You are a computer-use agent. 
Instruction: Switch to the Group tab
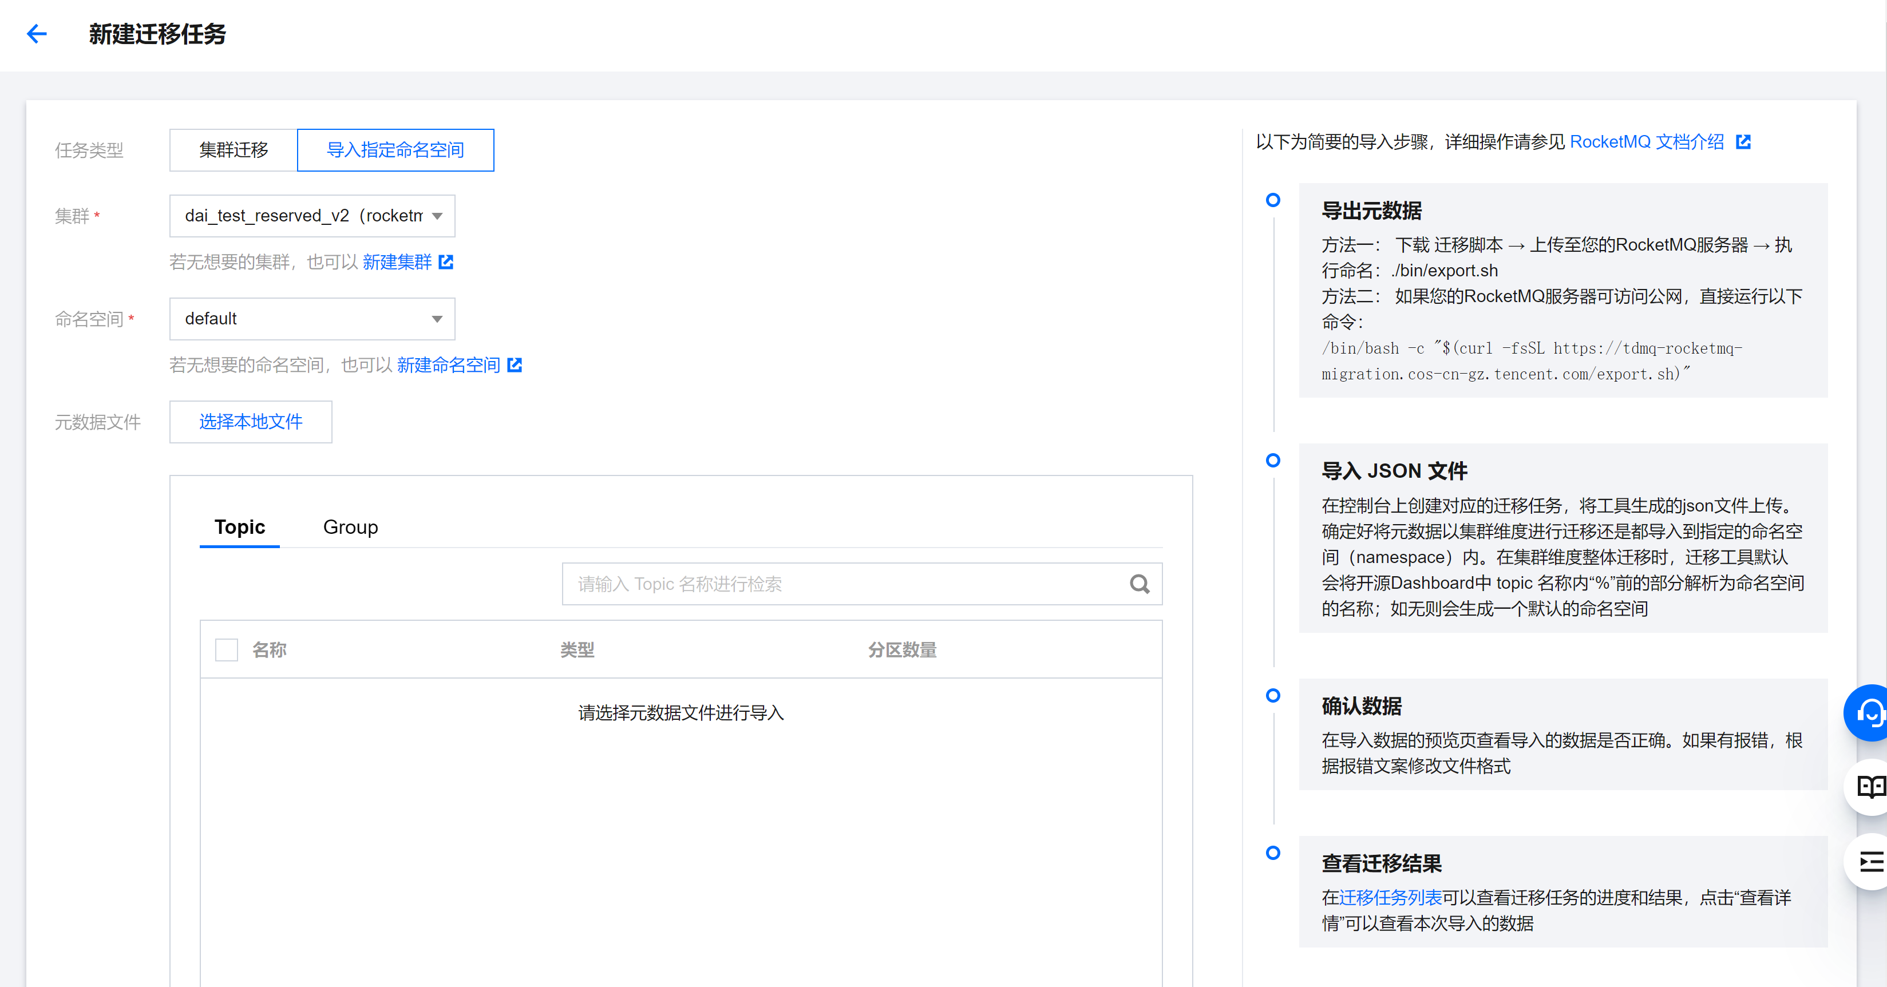click(350, 527)
